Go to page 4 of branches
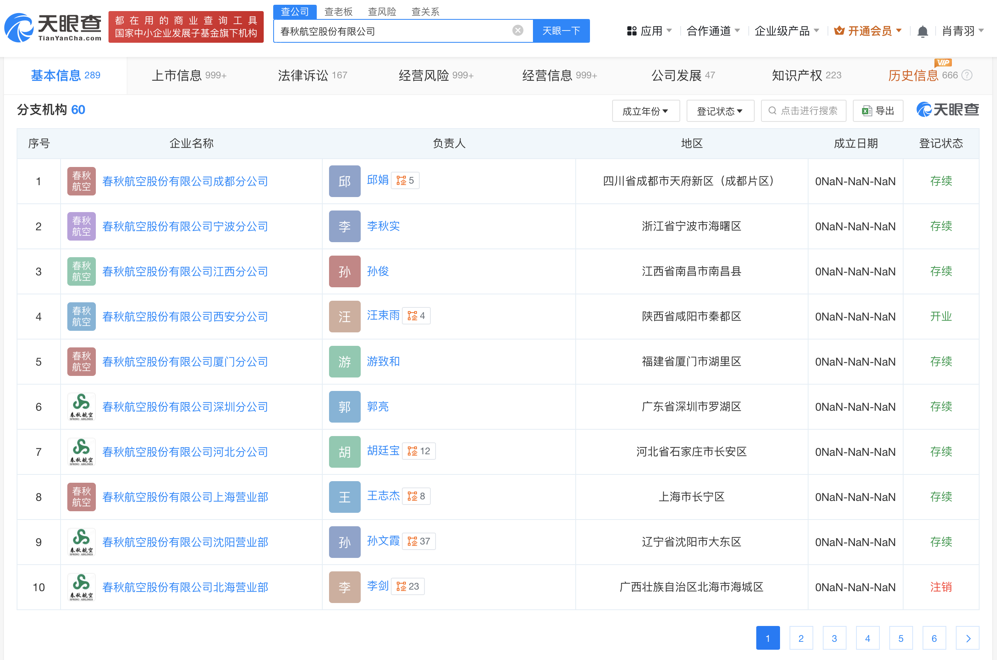The height and width of the screenshot is (660, 997). coord(867,638)
